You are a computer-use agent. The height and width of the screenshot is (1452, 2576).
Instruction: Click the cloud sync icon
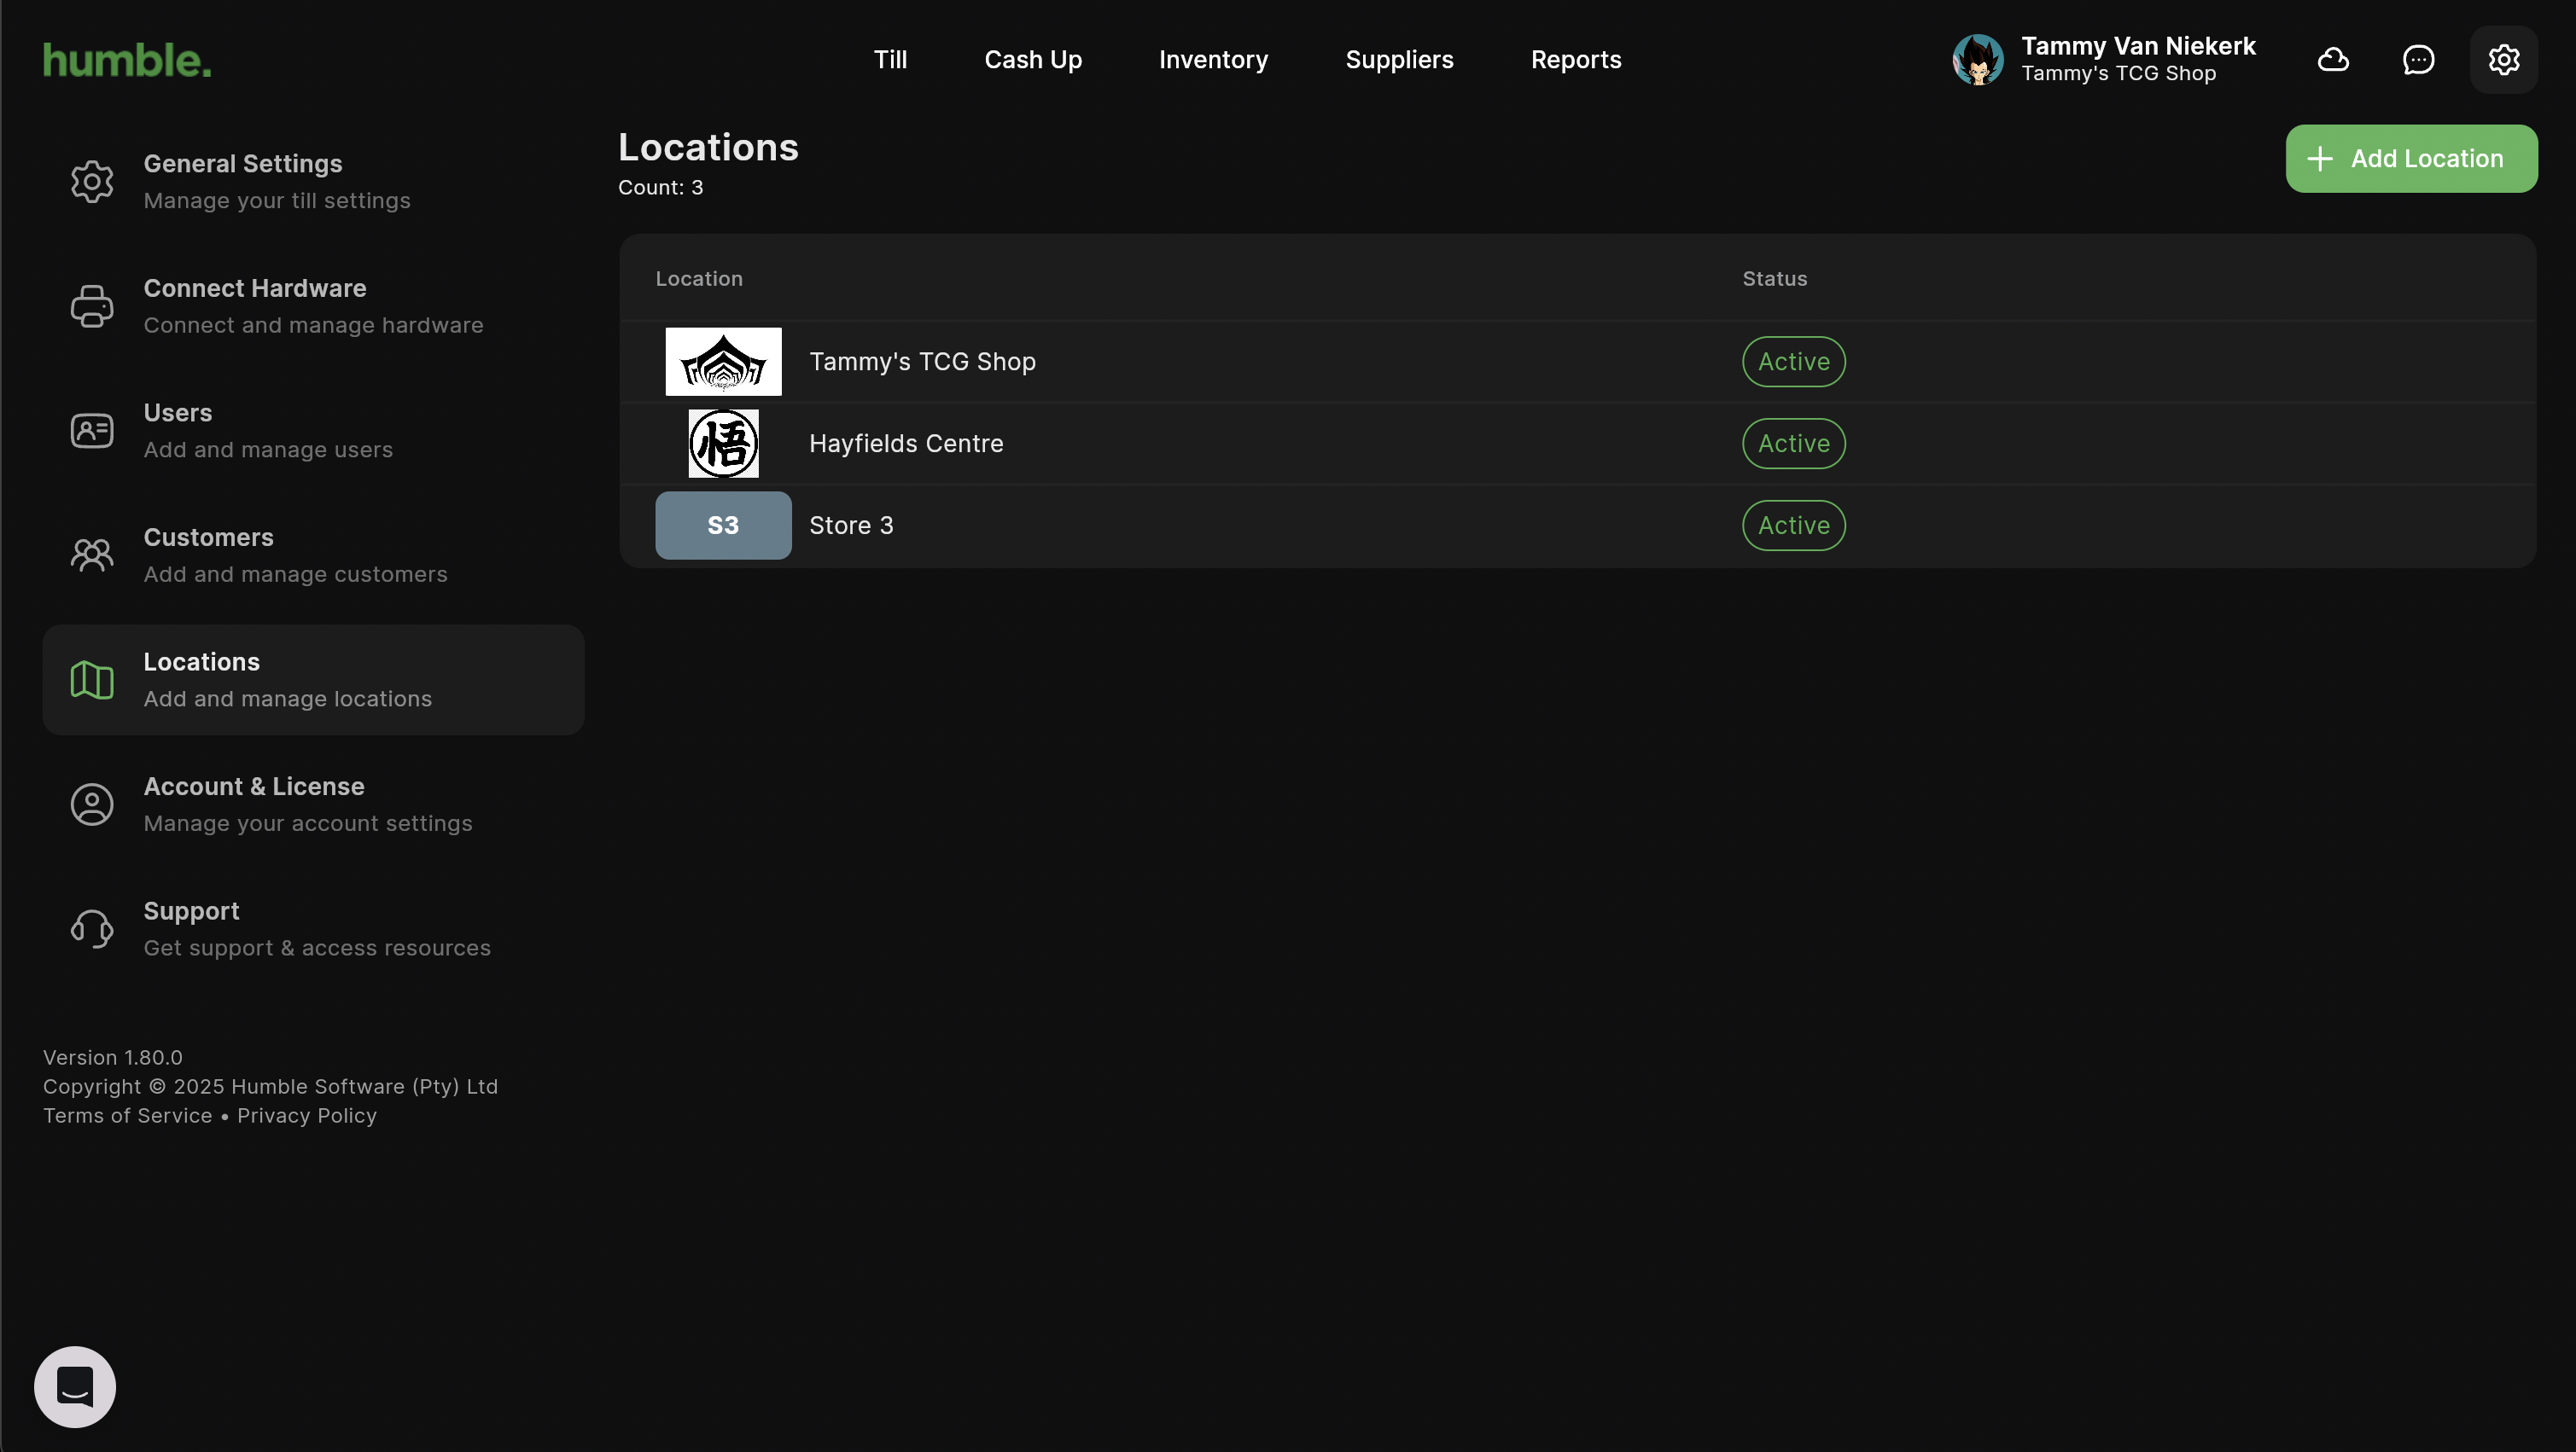pos(2333,60)
